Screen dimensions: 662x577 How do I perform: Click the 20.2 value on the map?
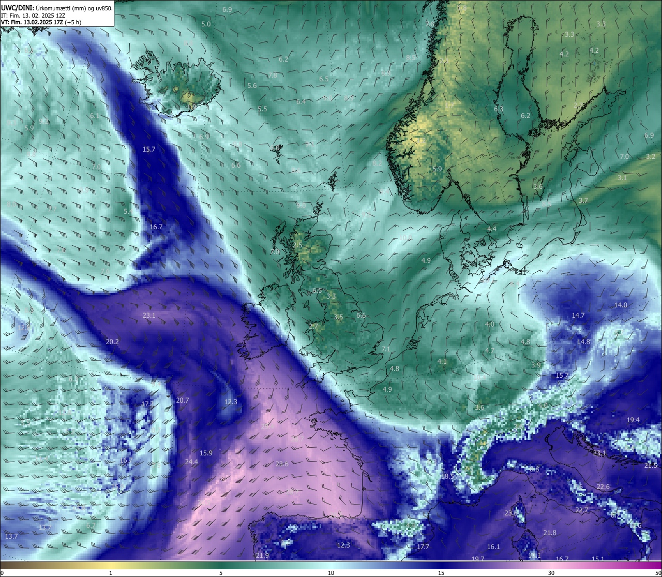click(x=112, y=342)
